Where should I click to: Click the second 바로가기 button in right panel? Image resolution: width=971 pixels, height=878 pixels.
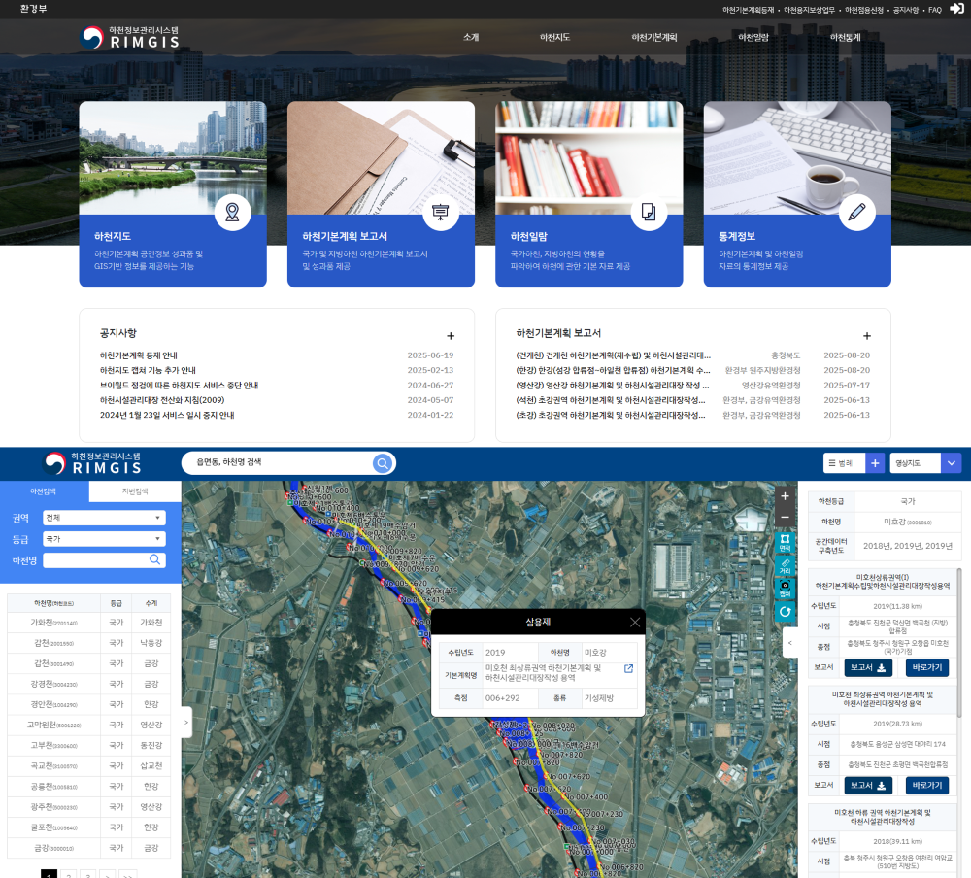tap(927, 785)
